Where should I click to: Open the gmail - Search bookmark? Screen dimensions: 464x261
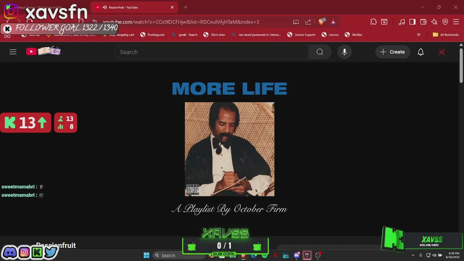(185, 35)
